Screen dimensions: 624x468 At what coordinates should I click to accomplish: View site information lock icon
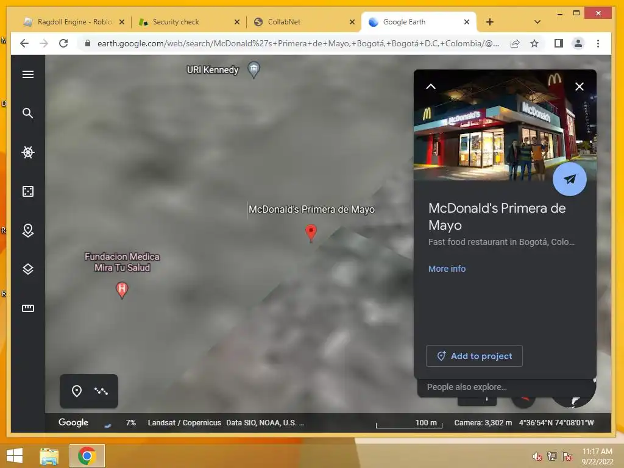88,43
